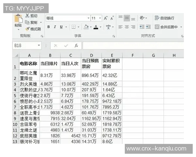Image resolution: width=196 pixels, height=157 pixels.
Task: Click the Cut (剪切) scissors icon
Action: pos(27,16)
